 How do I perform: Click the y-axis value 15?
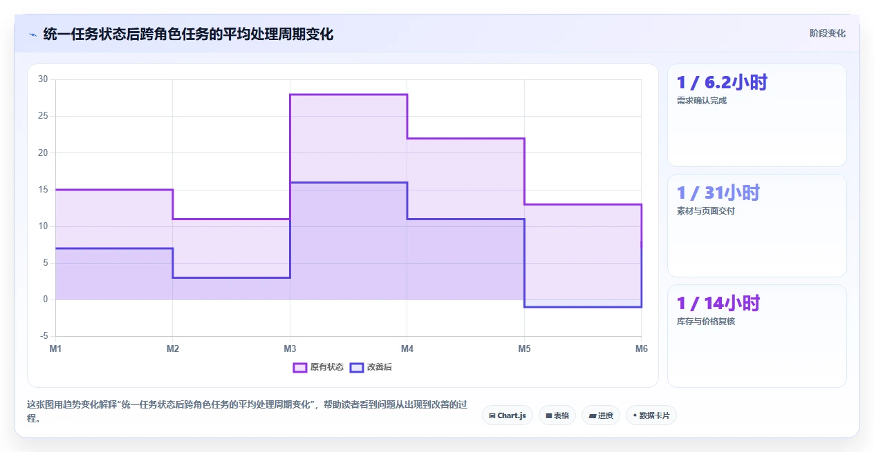43,190
